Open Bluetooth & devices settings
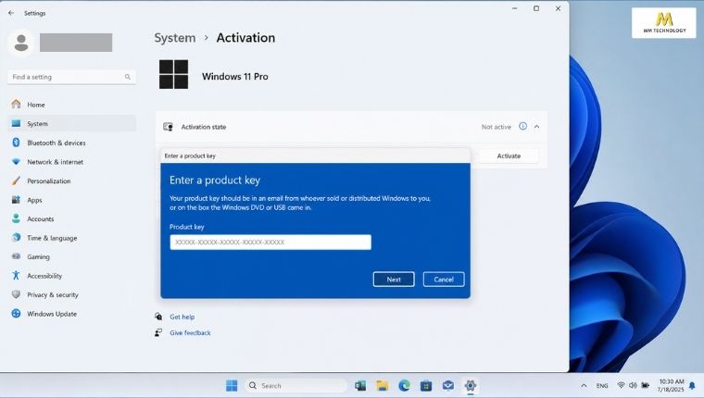Image resolution: width=704 pixels, height=398 pixels. click(72, 143)
